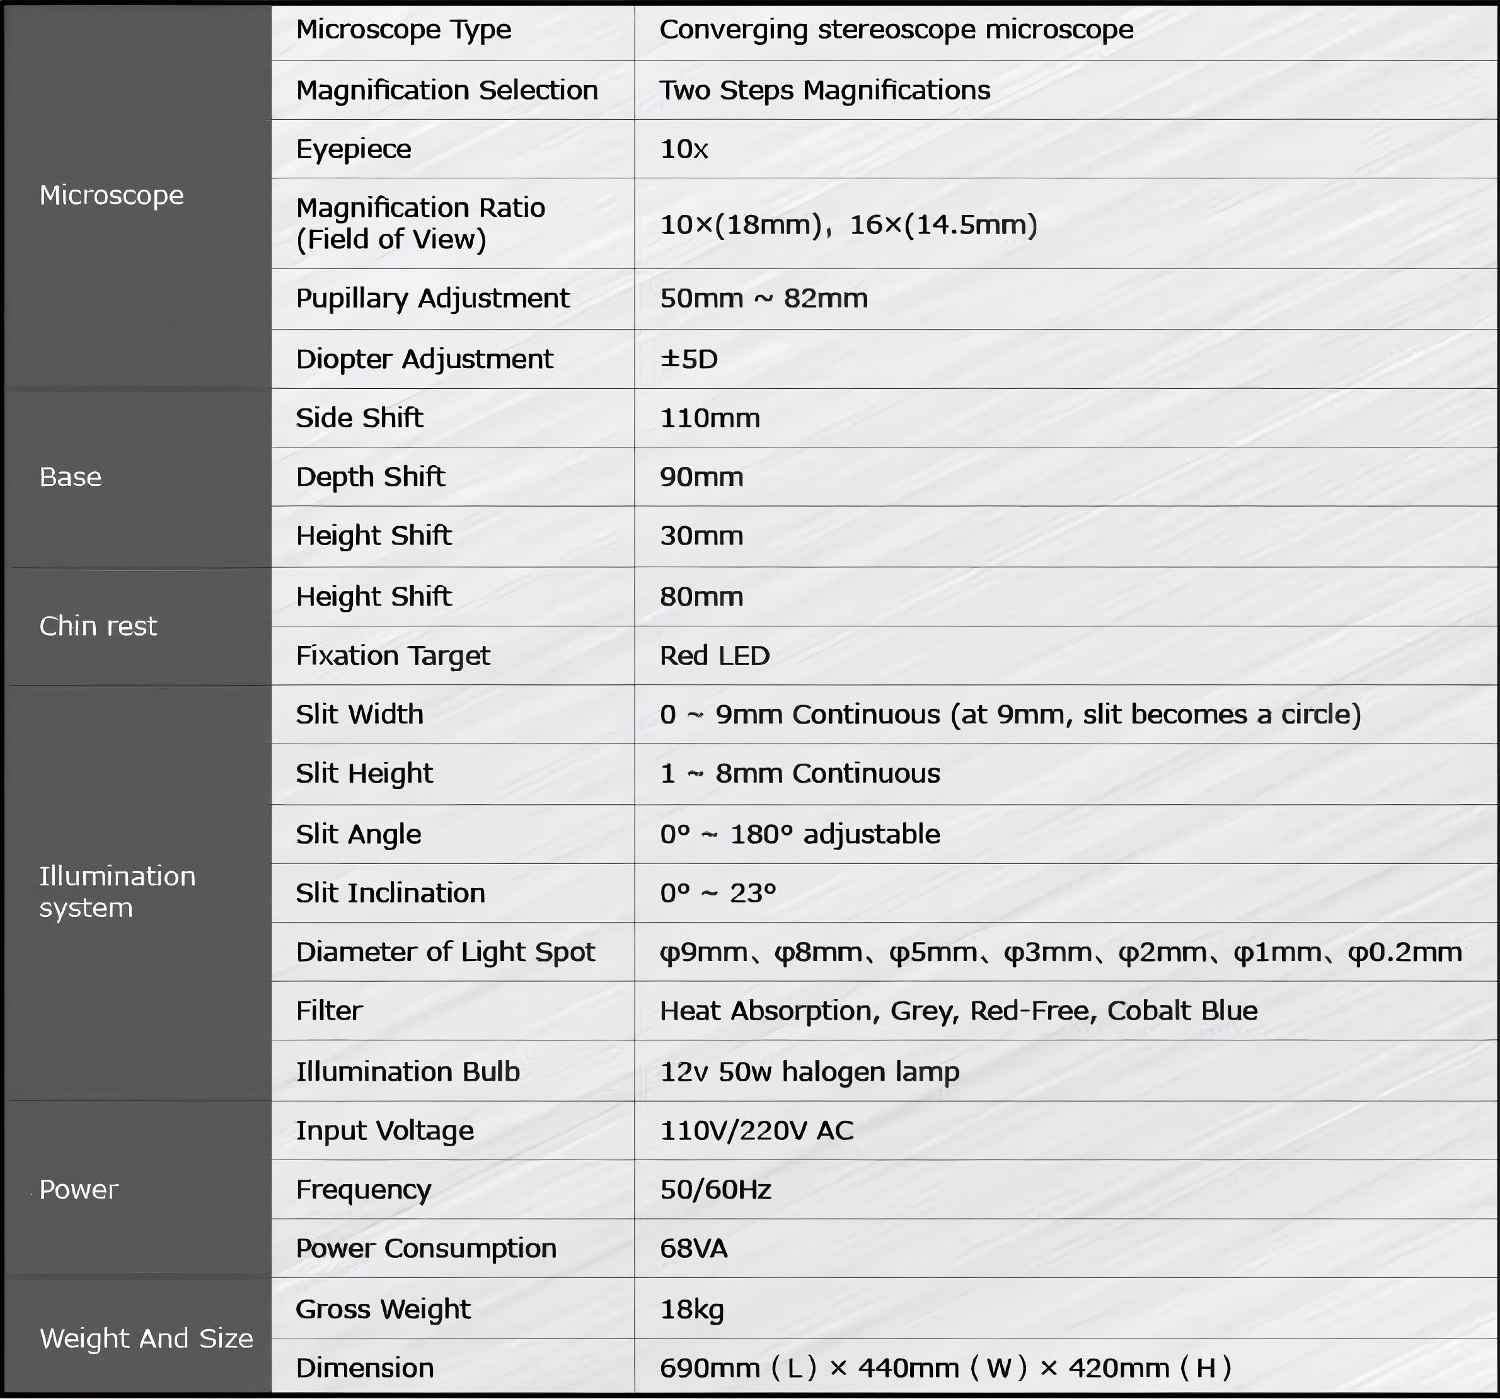Click the 12v 50w halogen lamp value
The height and width of the screenshot is (1399, 1500).
click(x=809, y=1071)
